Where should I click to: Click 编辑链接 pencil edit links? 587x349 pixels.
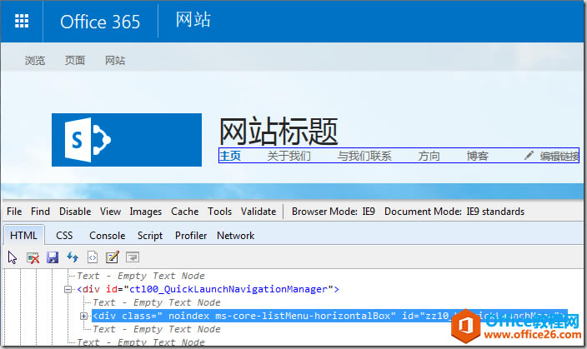(551, 156)
